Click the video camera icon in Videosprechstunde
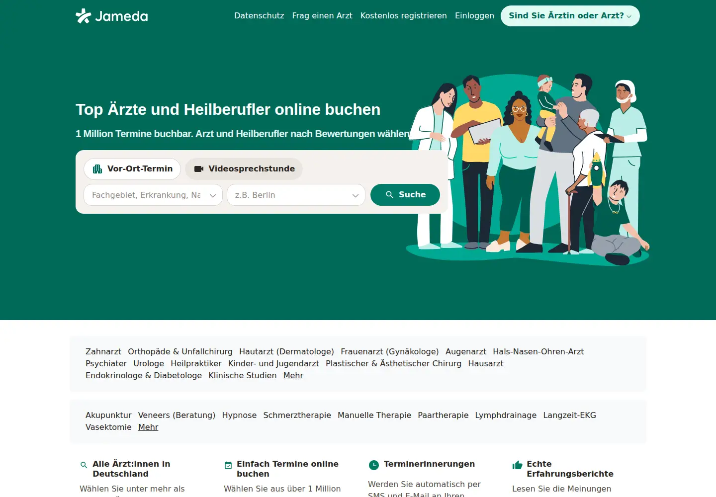Screen dimensions: 716x497 pos(199,169)
